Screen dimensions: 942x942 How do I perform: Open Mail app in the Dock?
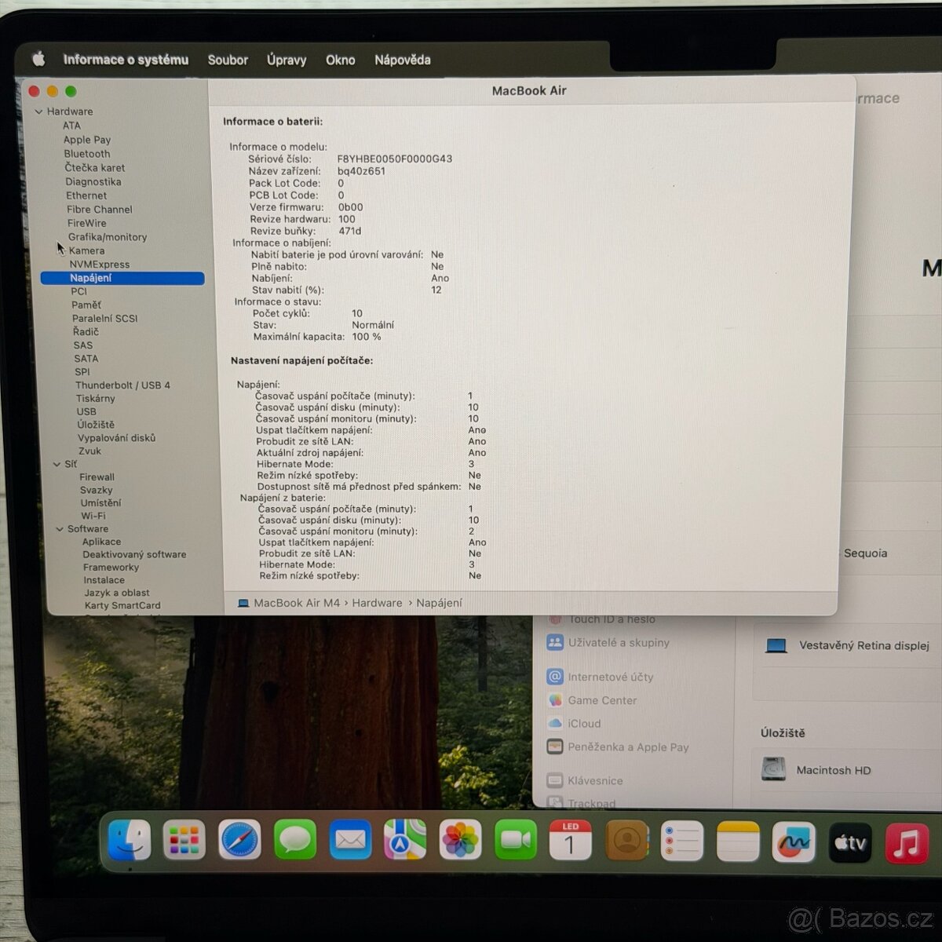(350, 841)
